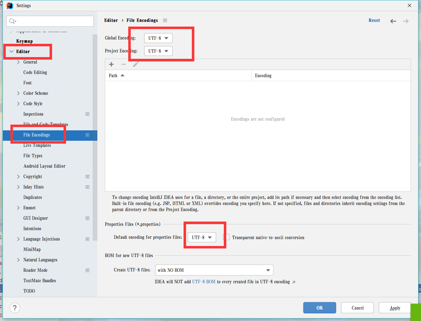Click the back navigation arrow

393,21
